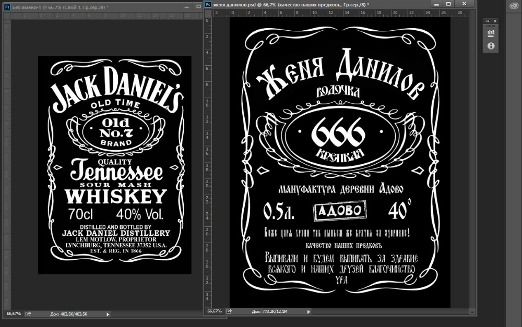Open status bar arrow menu in женя данилов.psd
522x327 pixels.
309,311
